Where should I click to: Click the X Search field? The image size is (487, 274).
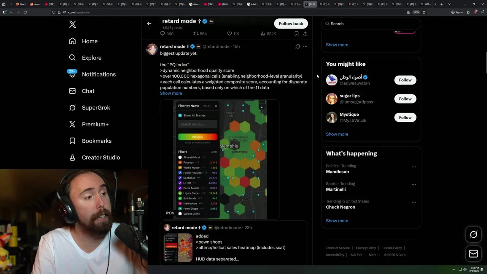click(371, 24)
